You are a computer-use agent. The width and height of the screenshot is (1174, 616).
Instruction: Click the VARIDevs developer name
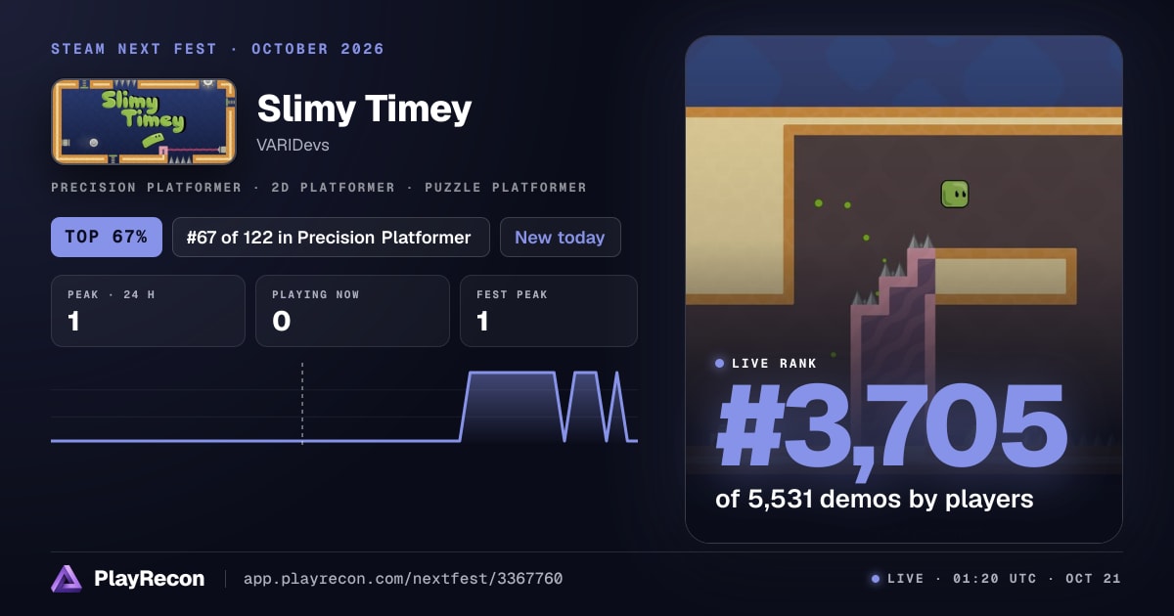293,145
